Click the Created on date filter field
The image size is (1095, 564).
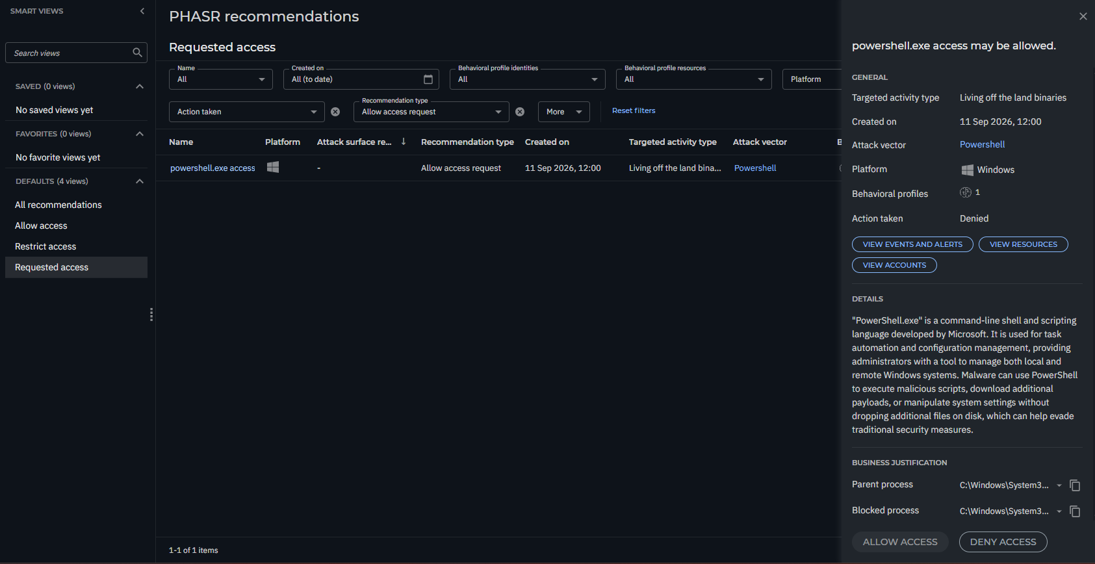coord(361,79)
